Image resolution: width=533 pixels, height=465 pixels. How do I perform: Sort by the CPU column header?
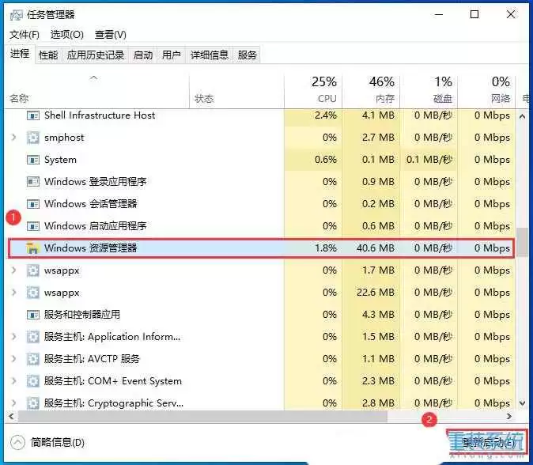(313, 89)
